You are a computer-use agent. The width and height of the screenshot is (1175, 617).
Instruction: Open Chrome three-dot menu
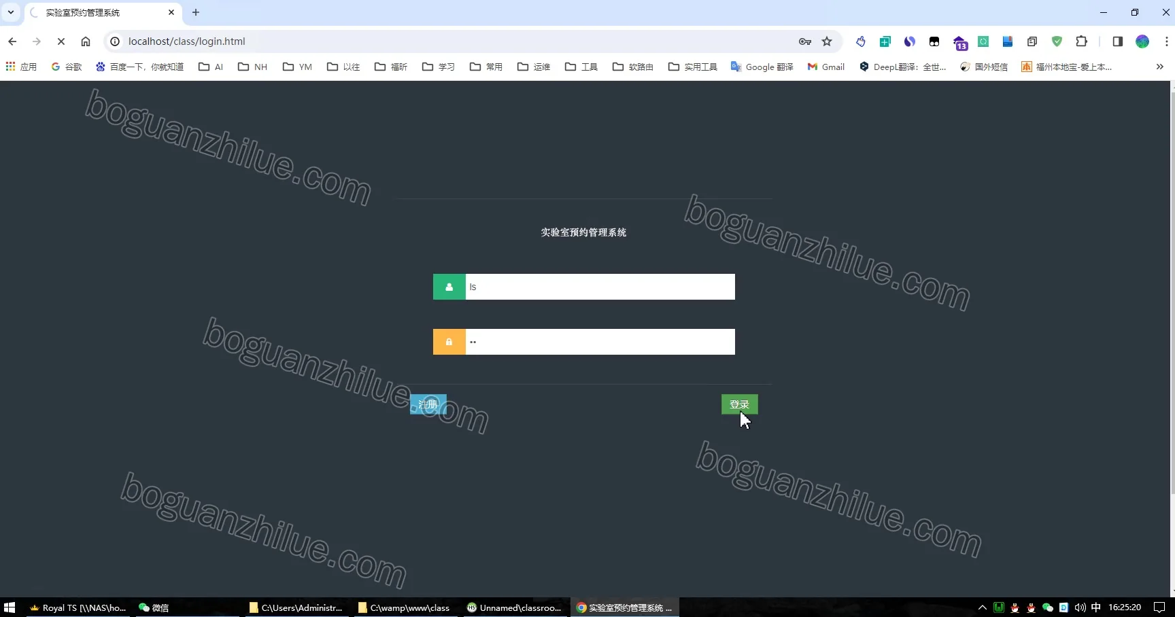coord(1166,41)
